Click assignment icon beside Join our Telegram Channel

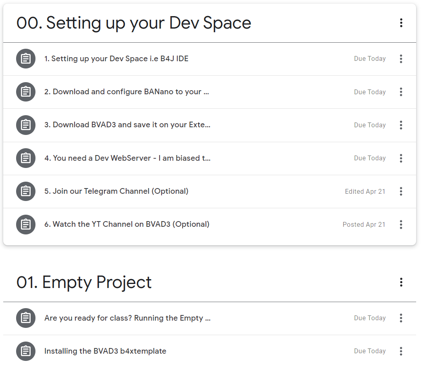26,191
